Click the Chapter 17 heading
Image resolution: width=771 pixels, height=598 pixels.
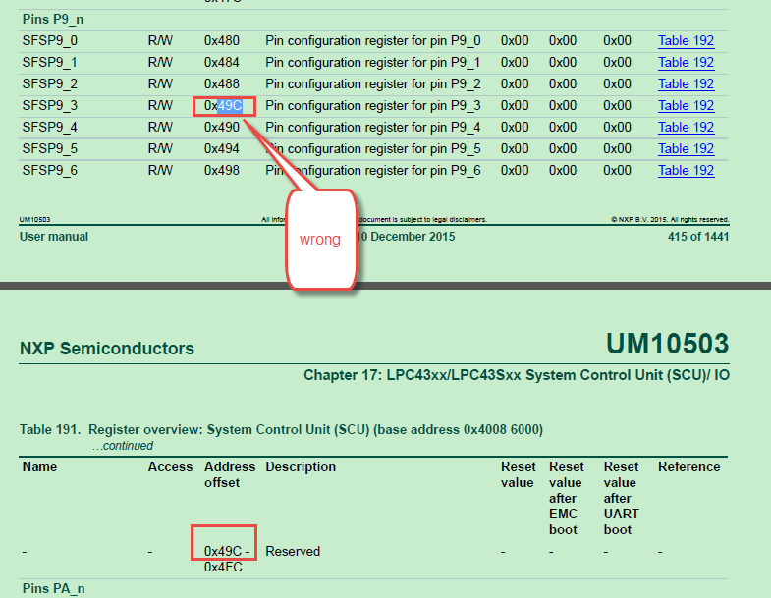tap(517, 375)
